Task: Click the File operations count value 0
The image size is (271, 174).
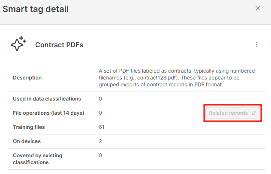Action: point(100,113)
